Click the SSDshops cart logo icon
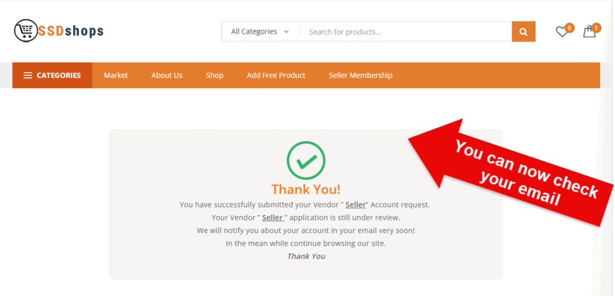This screenshot has width=615, height=296. tap(25, 31)
